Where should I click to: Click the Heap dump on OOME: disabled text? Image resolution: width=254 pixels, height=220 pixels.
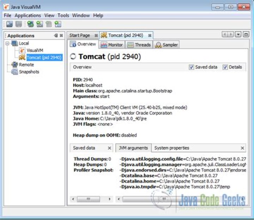105,135
